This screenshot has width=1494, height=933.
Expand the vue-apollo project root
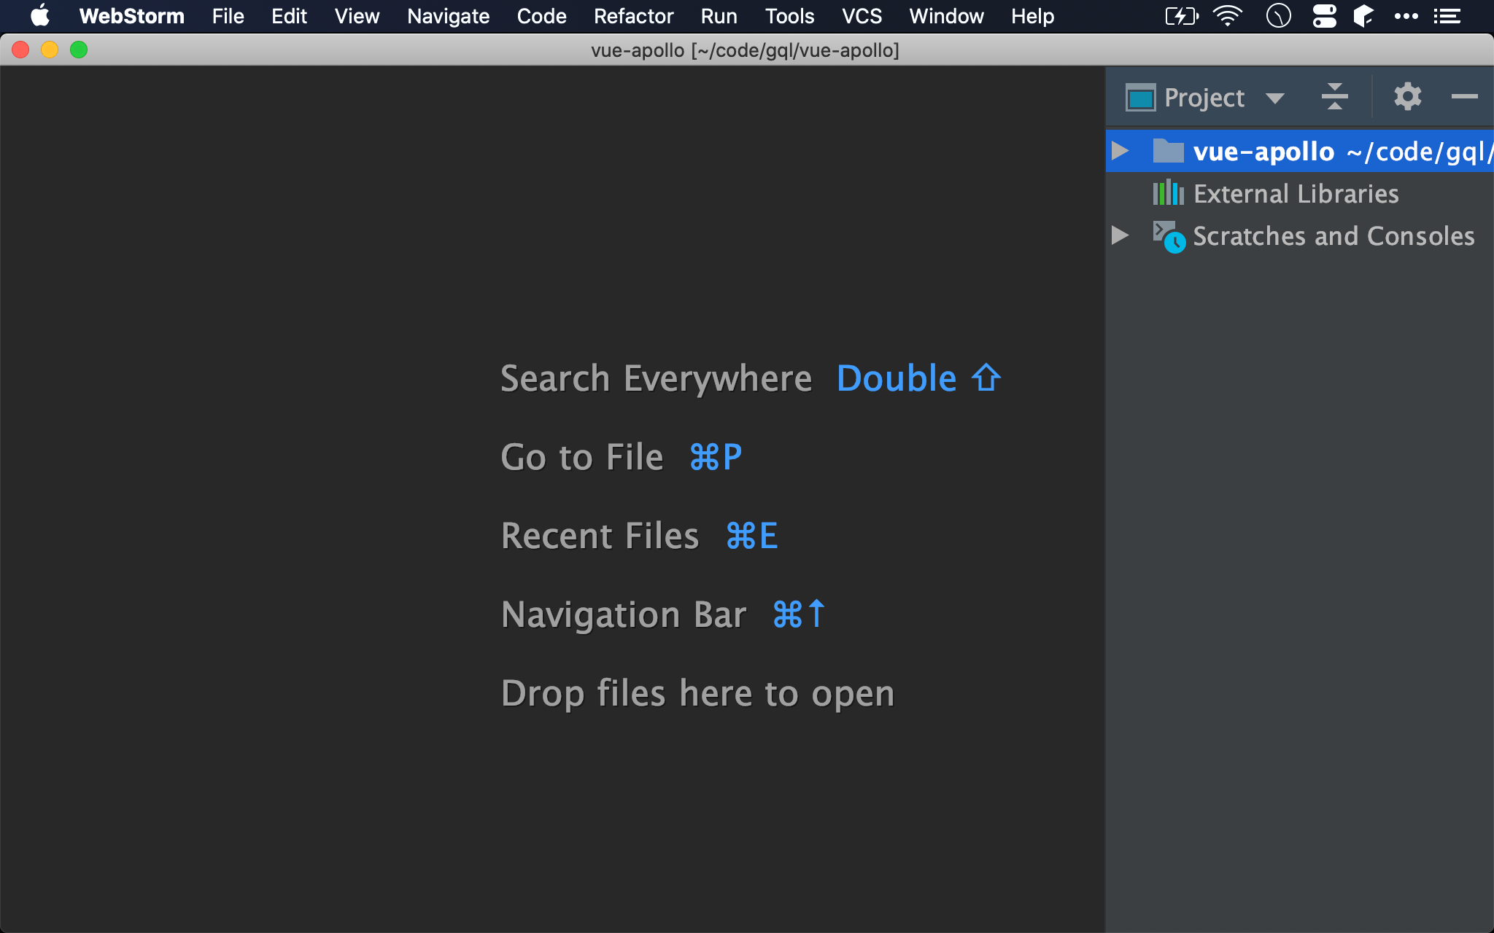coord(1120,151)
